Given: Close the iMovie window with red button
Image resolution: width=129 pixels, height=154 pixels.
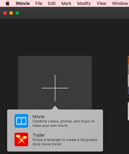Looking at the screenshot, I should [x=5, y=13].
